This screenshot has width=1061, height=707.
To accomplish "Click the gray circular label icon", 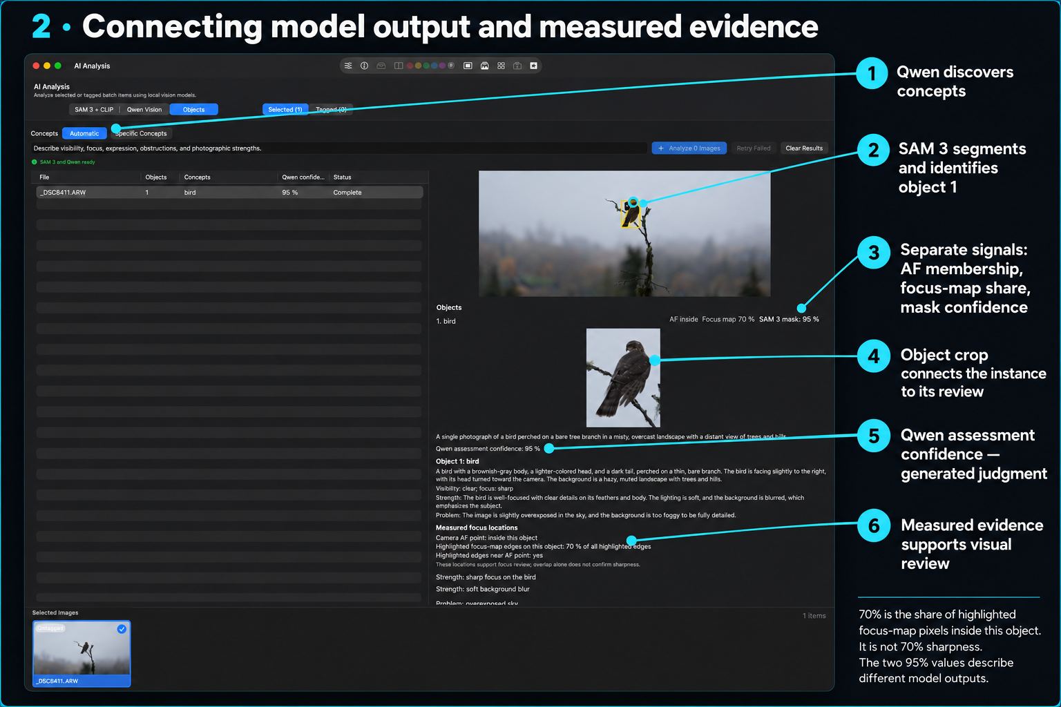I will click(x=451, y=66).
